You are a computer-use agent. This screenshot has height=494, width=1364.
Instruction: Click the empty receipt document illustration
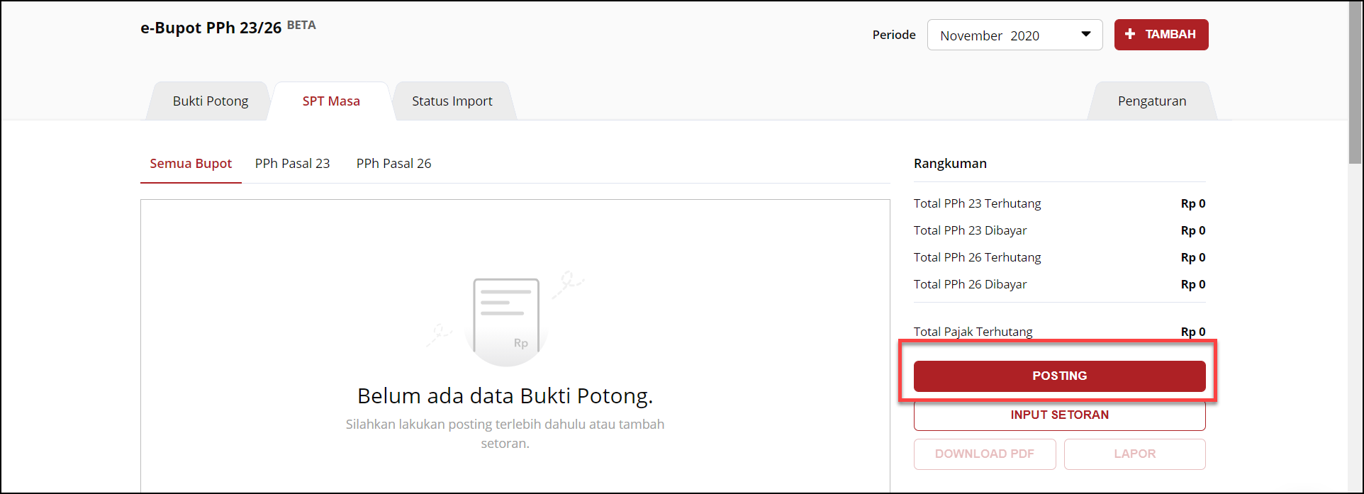pos(506,318)
